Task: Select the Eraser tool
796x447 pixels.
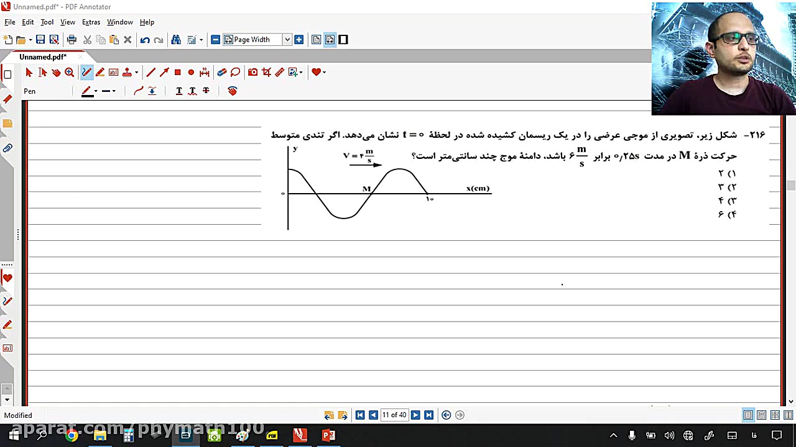Action: [x=221, y=73]
